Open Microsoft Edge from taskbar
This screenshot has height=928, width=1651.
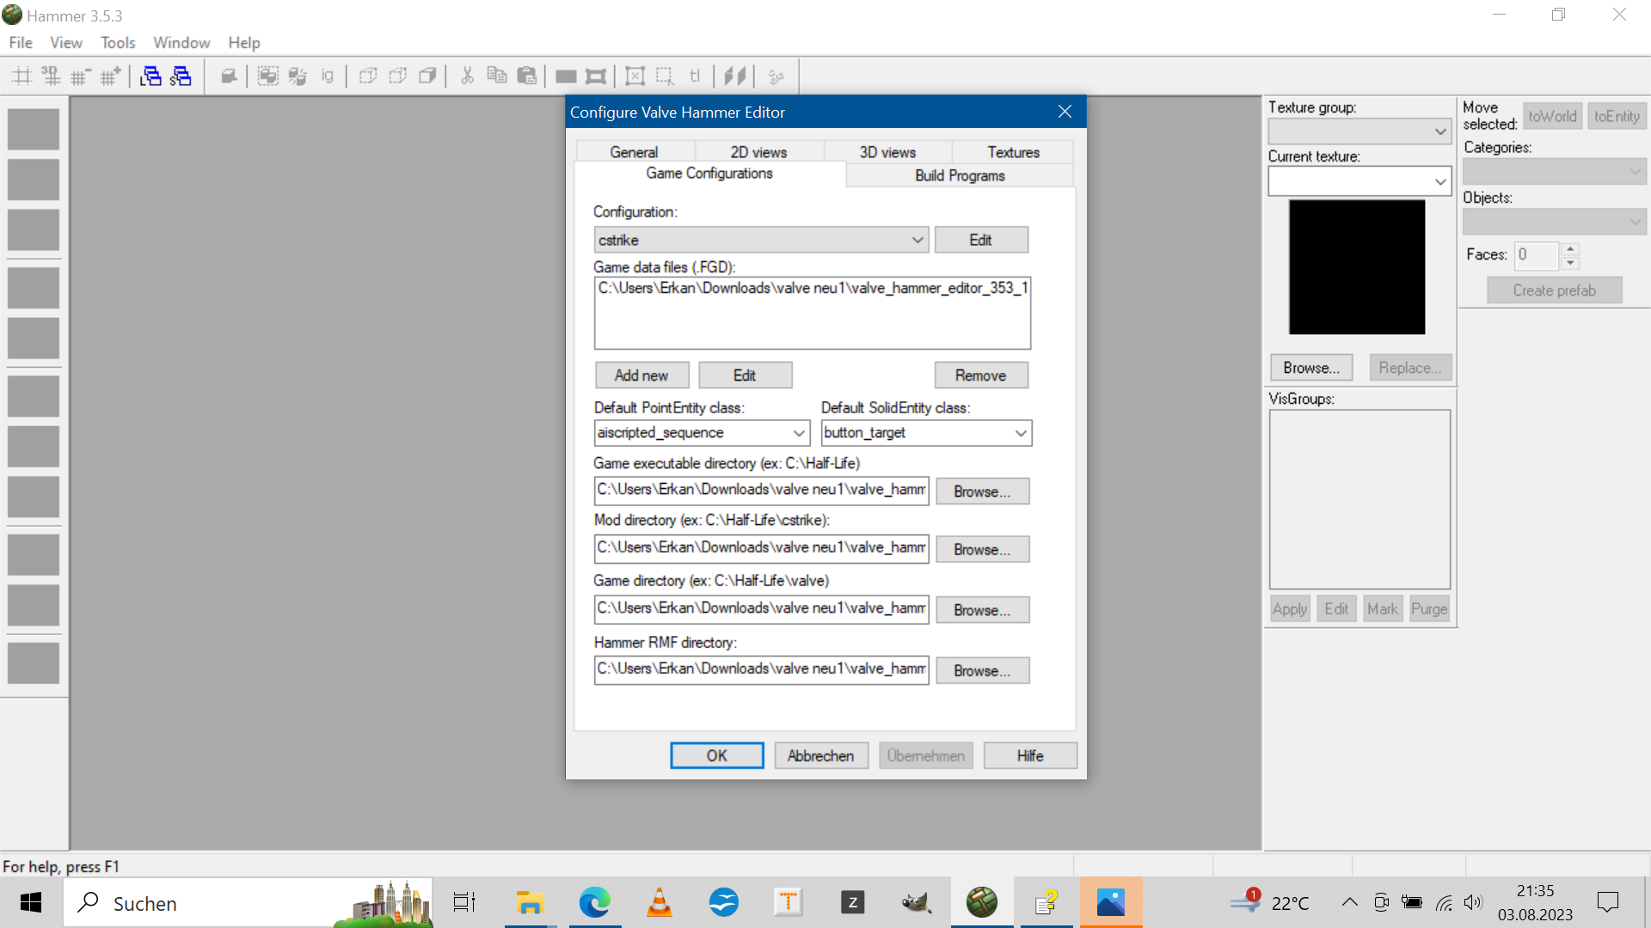tap(594, 902)
